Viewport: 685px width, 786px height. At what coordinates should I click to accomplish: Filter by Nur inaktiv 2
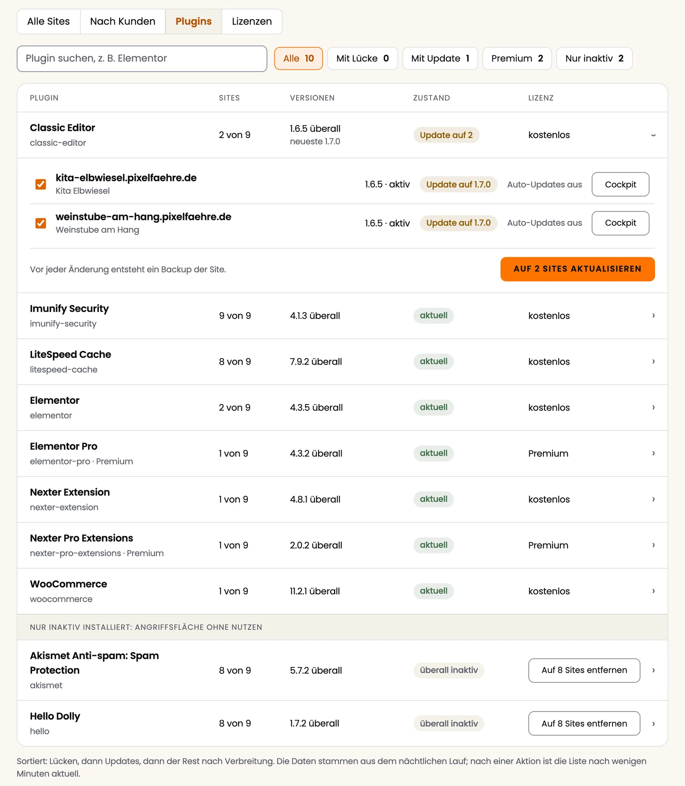(594, 58)
